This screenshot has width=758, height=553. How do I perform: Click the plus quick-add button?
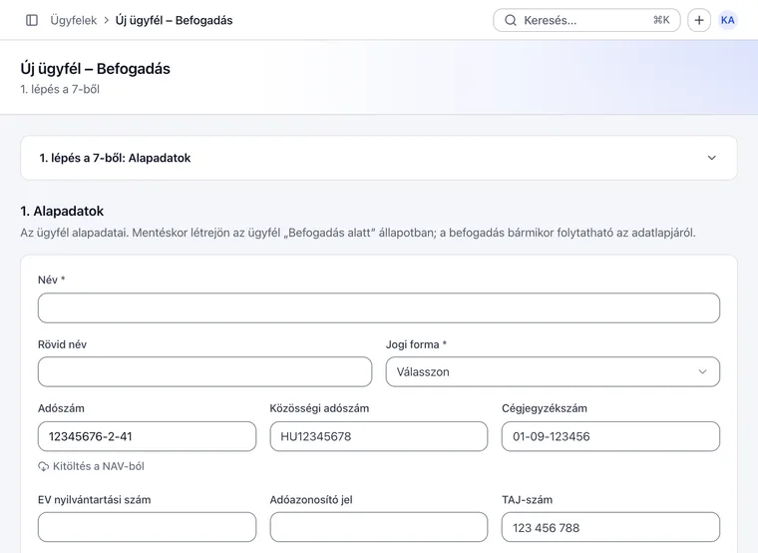click(x=699, y=20)
